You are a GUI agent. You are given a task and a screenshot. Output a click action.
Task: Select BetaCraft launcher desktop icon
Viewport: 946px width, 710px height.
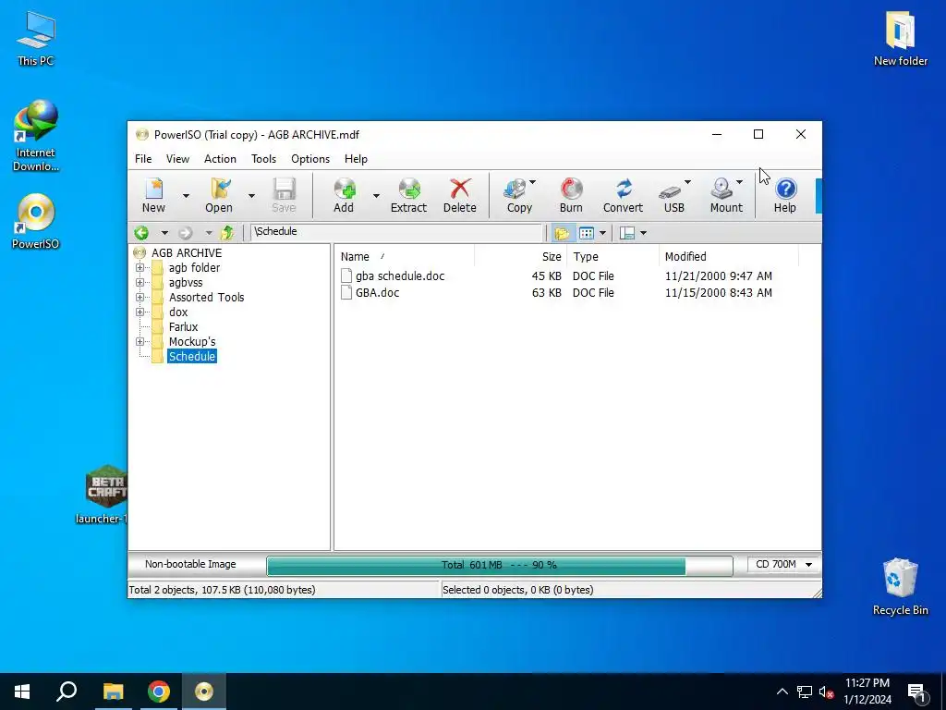[103, 495]
